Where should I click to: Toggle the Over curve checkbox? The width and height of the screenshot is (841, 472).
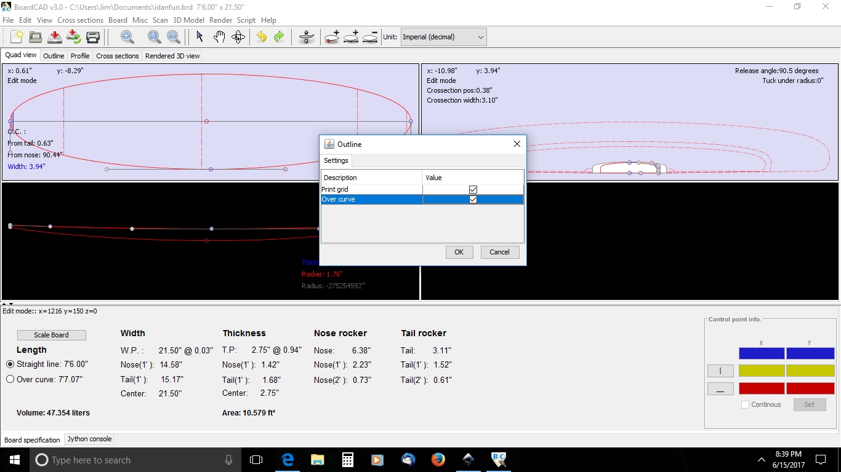473,200
